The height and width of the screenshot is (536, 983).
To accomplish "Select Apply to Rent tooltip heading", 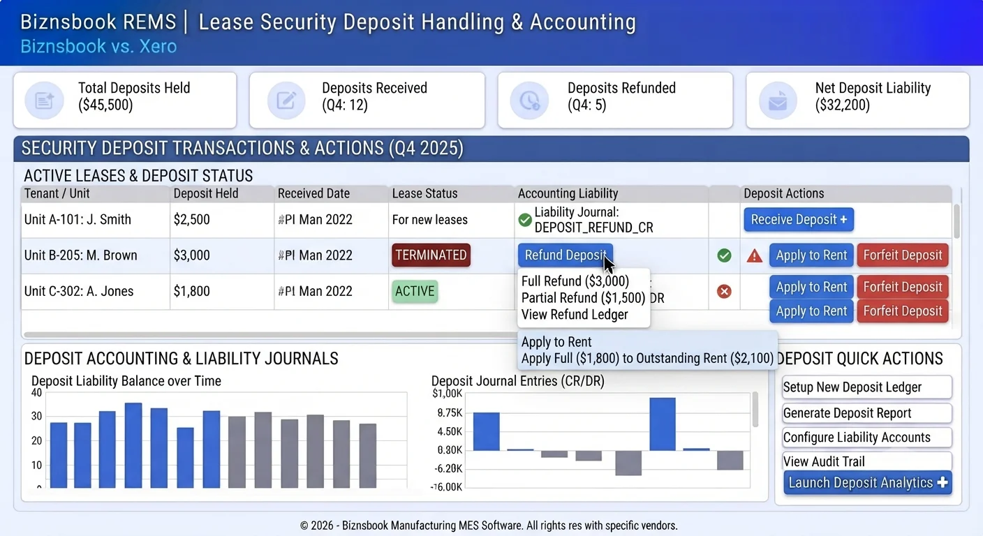I will 556,342.
